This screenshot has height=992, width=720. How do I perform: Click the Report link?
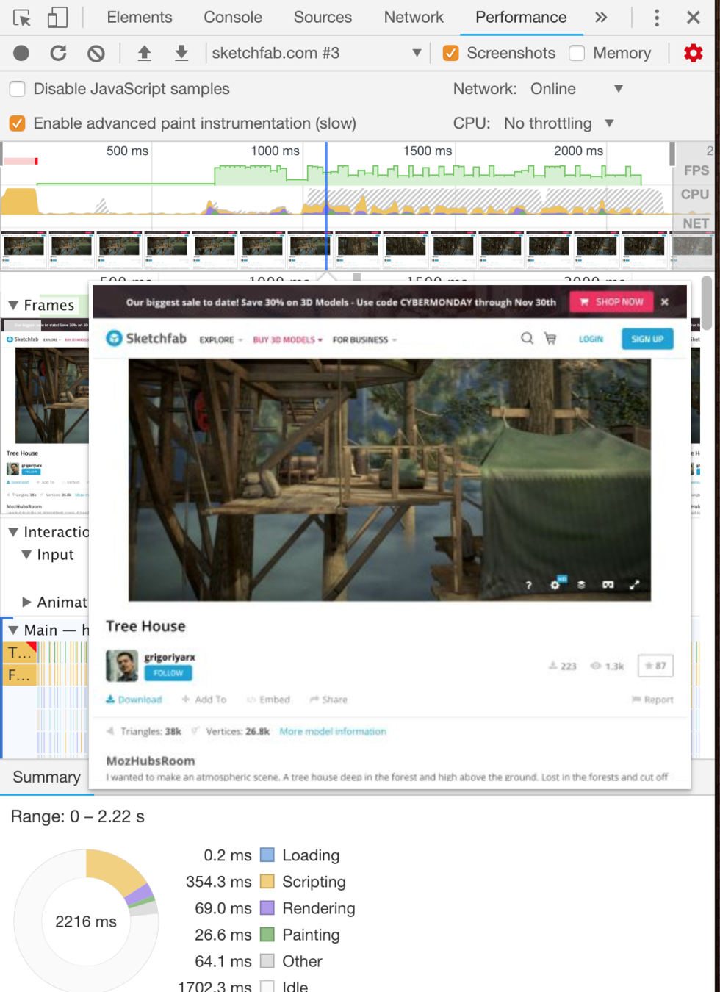[652, 700]
